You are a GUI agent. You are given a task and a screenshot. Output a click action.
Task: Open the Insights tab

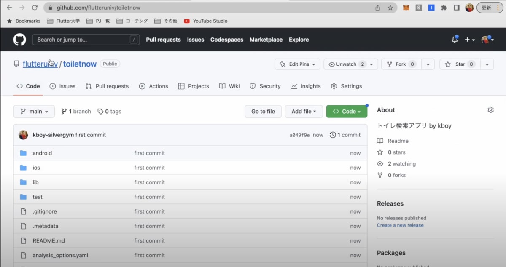pyautogui.click(x=305, y=86)
